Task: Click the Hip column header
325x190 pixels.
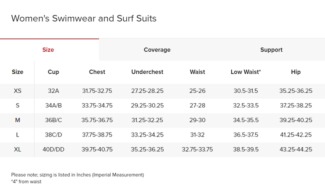Action: (296, 72)
